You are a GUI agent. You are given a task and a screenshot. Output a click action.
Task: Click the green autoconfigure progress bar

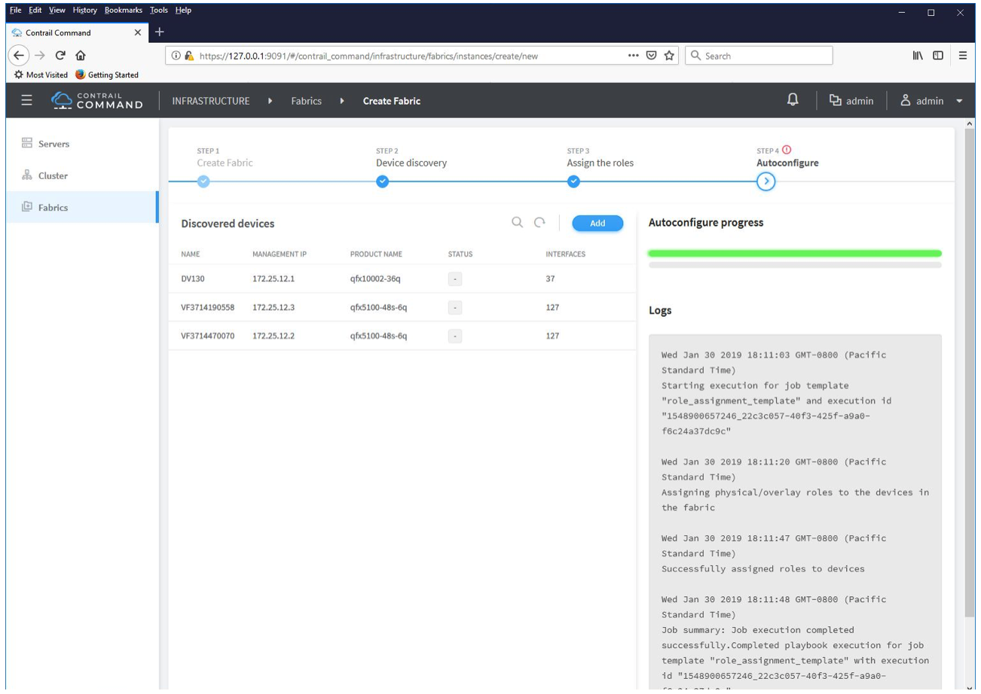[x=795, y=254]
